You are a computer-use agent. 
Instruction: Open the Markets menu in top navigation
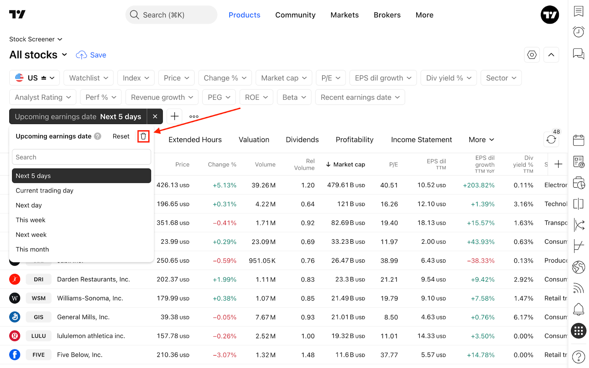click(345, 15)
